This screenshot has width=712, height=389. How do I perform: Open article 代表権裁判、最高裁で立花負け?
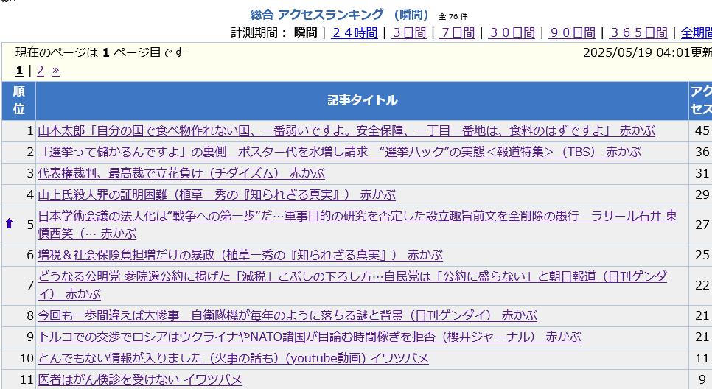point(181,173)
